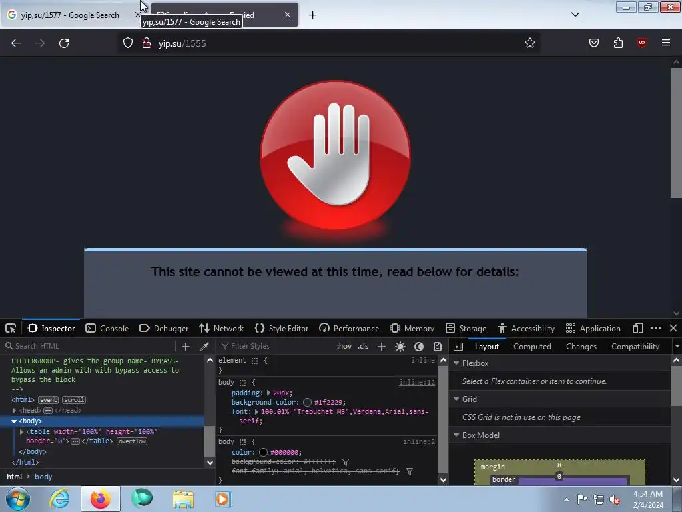This screenshot has width=682, height=512.
Task: Bookmark this page with the star
Action: pyautogui.click(x=529, y=43)
